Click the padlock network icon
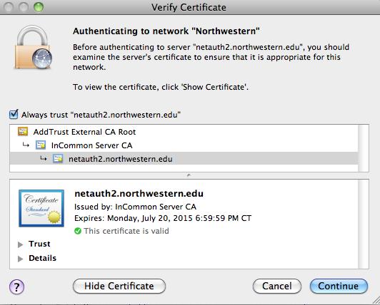This screenshot has height=305, width=380. pyautogui.click(x=33, y=48)
